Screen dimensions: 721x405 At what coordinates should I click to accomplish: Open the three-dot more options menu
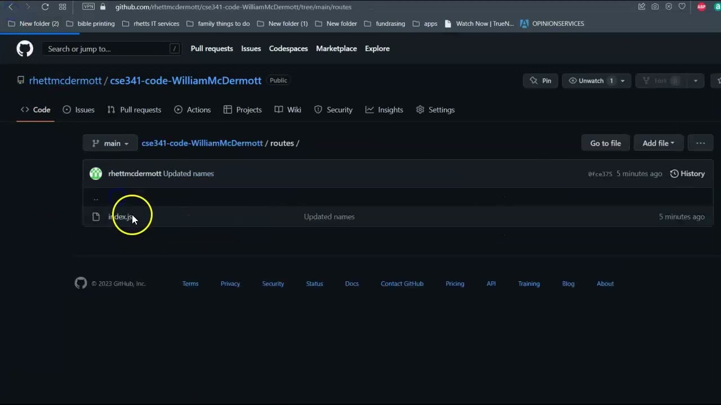(701, 143)
